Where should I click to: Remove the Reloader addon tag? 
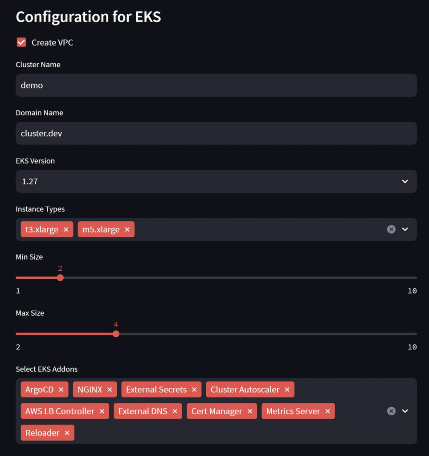(x=67, y=433)
